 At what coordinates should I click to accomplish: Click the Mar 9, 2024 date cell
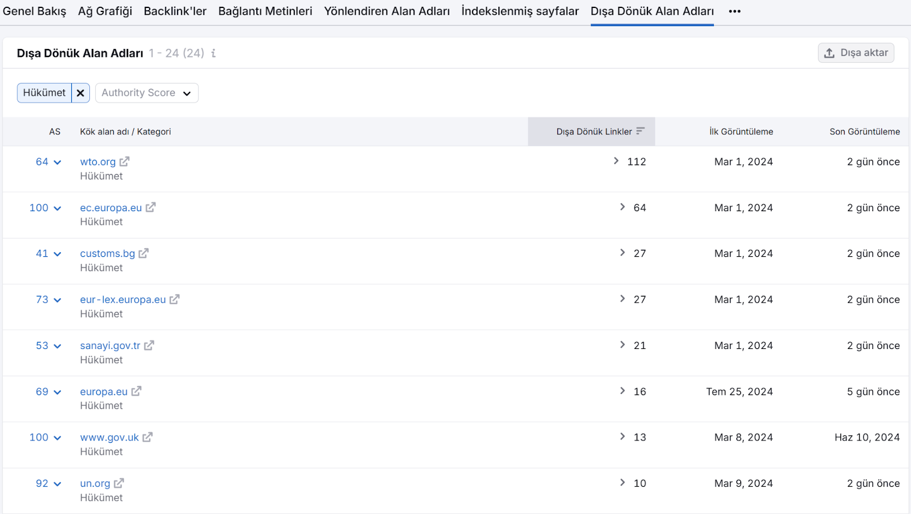[x=744, y=483]
